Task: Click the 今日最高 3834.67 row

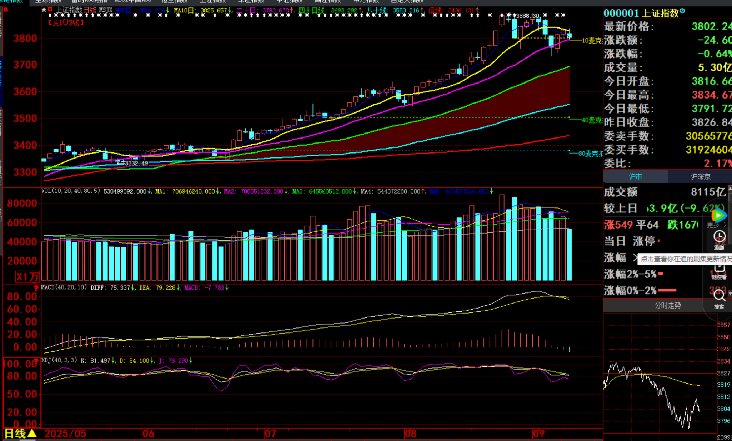Action: click(x=668, y=95)
